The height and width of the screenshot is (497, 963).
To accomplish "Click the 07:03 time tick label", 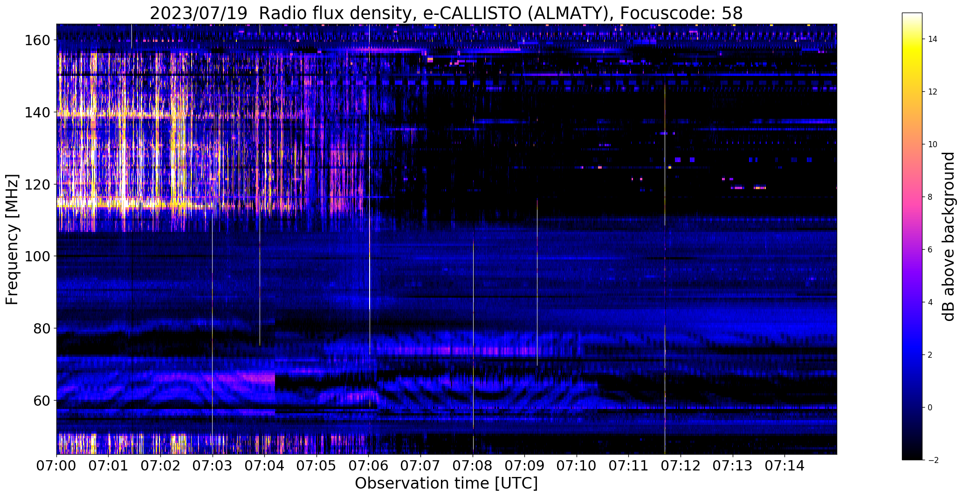I will tap(213, 465).
